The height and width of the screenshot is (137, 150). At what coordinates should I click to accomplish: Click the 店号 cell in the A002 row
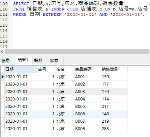coord(46,84)
